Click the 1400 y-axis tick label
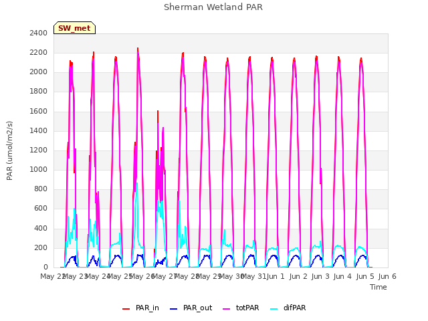 point(39,131)
